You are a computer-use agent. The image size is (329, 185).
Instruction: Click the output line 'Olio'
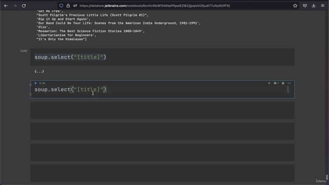coord(43,27)
